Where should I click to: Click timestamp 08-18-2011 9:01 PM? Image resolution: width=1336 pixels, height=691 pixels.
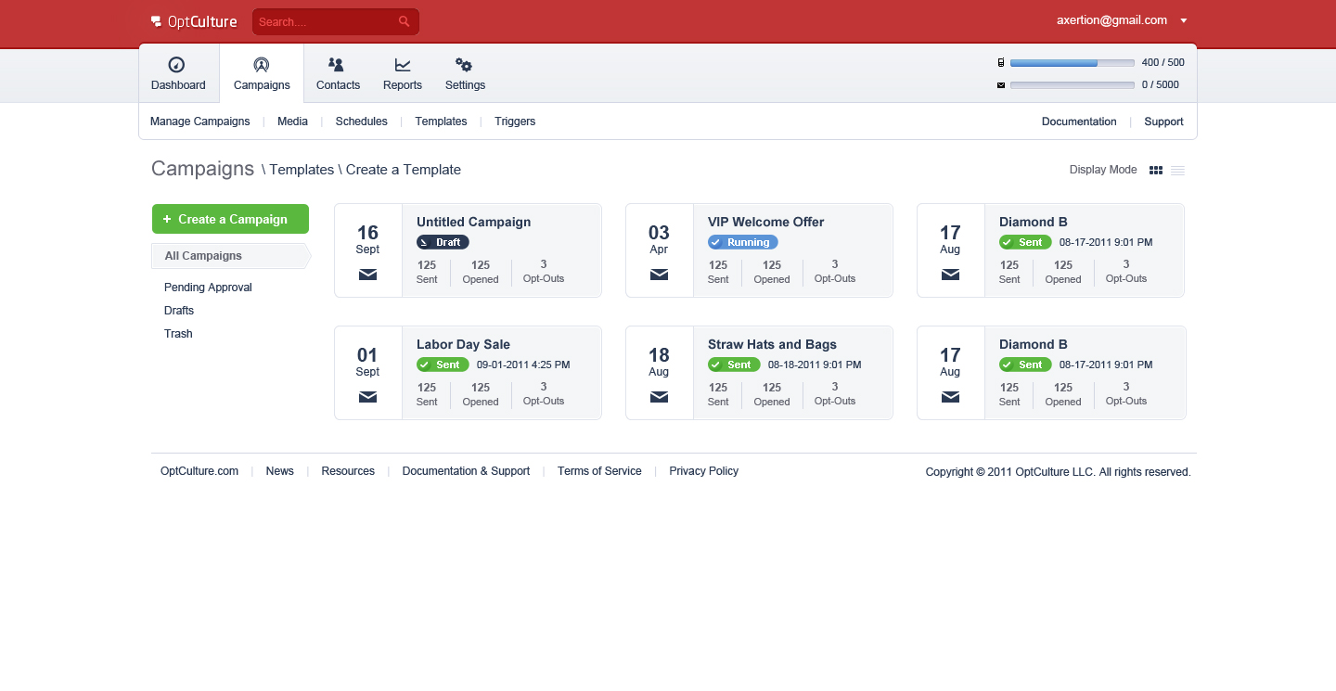pos(815,365)
